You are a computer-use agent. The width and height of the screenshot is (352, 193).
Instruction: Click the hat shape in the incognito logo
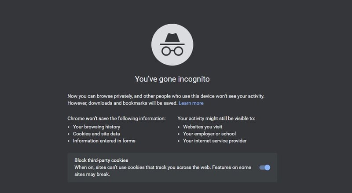click(172, 39)
